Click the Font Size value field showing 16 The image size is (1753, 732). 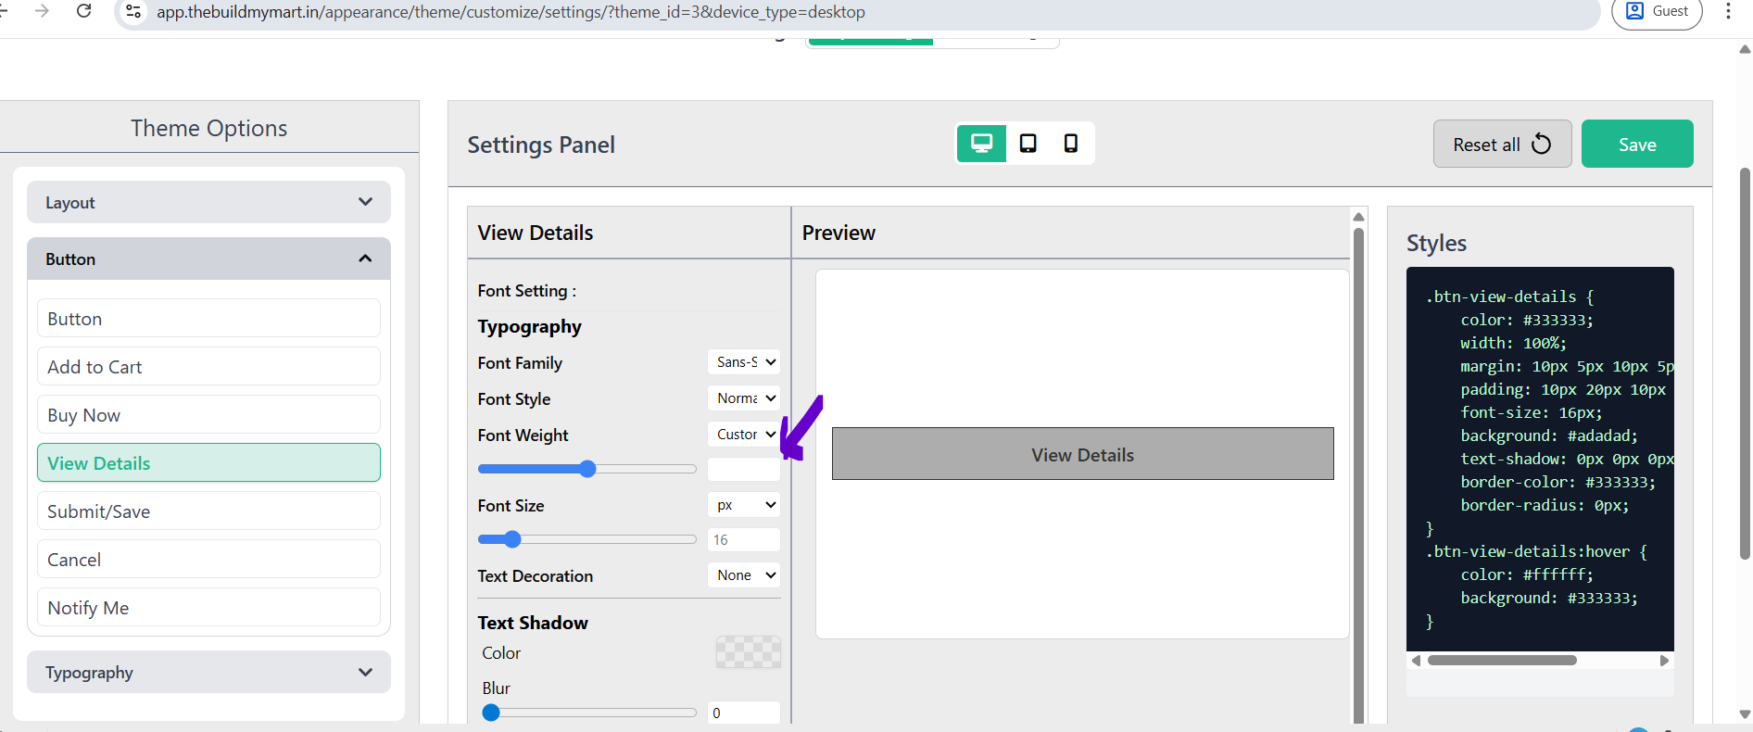tap(744, 539)
